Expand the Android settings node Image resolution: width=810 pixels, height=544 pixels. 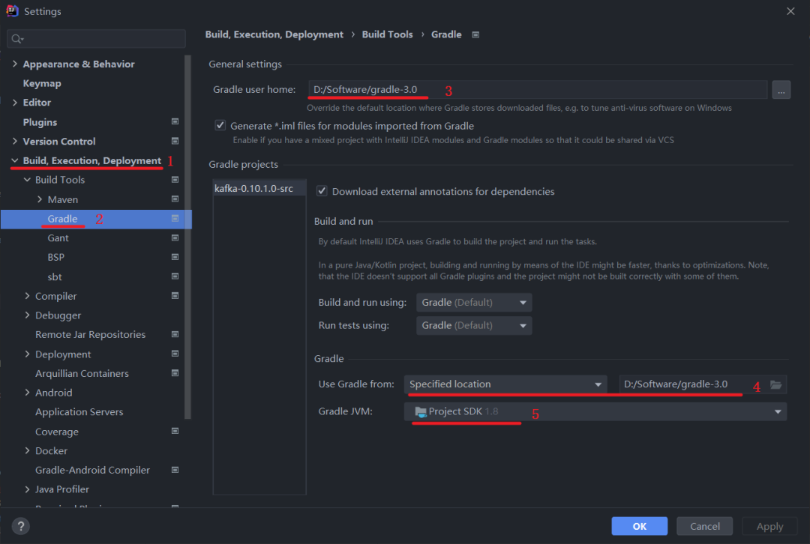pos(28,392)
